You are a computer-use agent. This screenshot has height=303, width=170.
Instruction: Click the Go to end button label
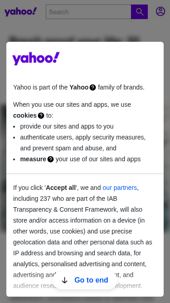click(x=91, y=280)
